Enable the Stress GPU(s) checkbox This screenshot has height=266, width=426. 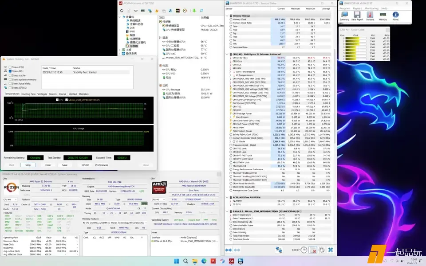click(x=10, y=88)
